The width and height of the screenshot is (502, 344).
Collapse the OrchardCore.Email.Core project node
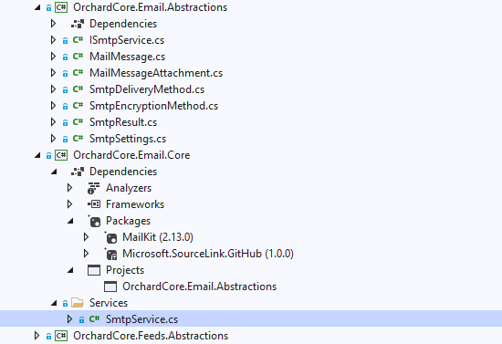[x=37, y=155]
